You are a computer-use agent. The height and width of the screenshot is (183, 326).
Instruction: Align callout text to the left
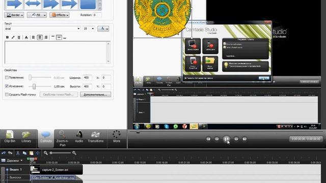(x=34, y=37)
